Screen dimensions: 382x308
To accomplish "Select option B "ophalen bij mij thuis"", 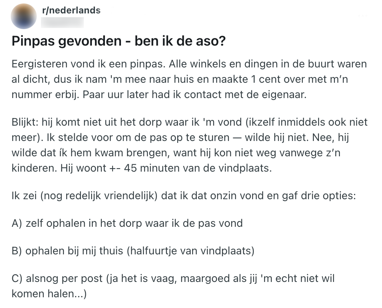I will click(x=133, y=251).
